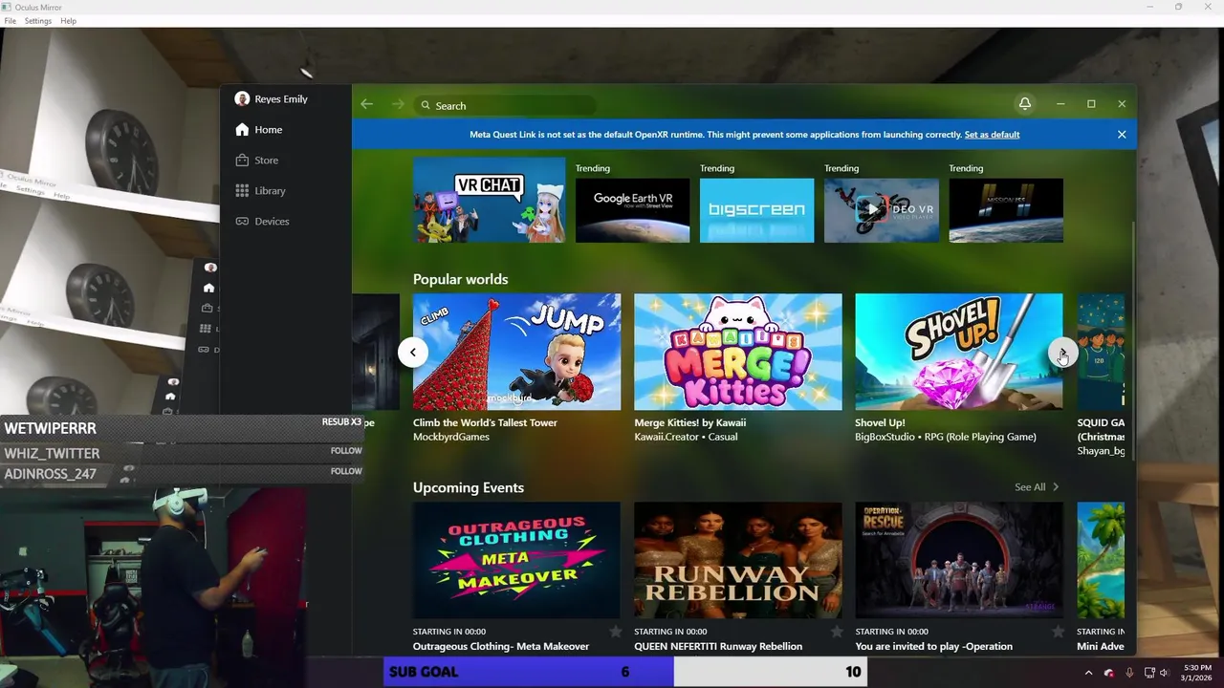Open the Settings menu in Oculus Mirror
The height and width of the screenshot is (688, 1224).
38,21
